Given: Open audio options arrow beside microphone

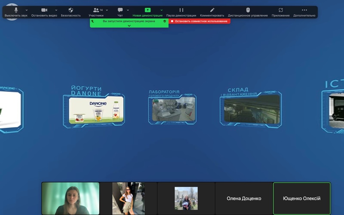Looking at the screenshot, I should [27, 10].
